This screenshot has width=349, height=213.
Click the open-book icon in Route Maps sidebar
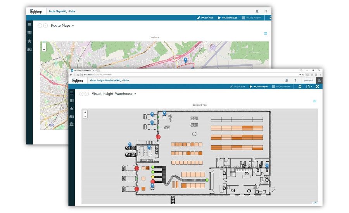[x=29, y=49]
